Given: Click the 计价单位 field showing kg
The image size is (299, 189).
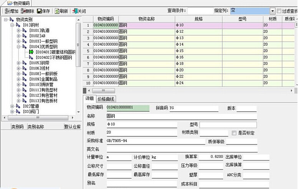Looking at the screenshot, I should click(x=165, y=157).
